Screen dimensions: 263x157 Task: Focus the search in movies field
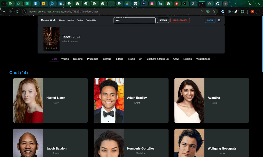pyautogui.click(x=135, y=20)
